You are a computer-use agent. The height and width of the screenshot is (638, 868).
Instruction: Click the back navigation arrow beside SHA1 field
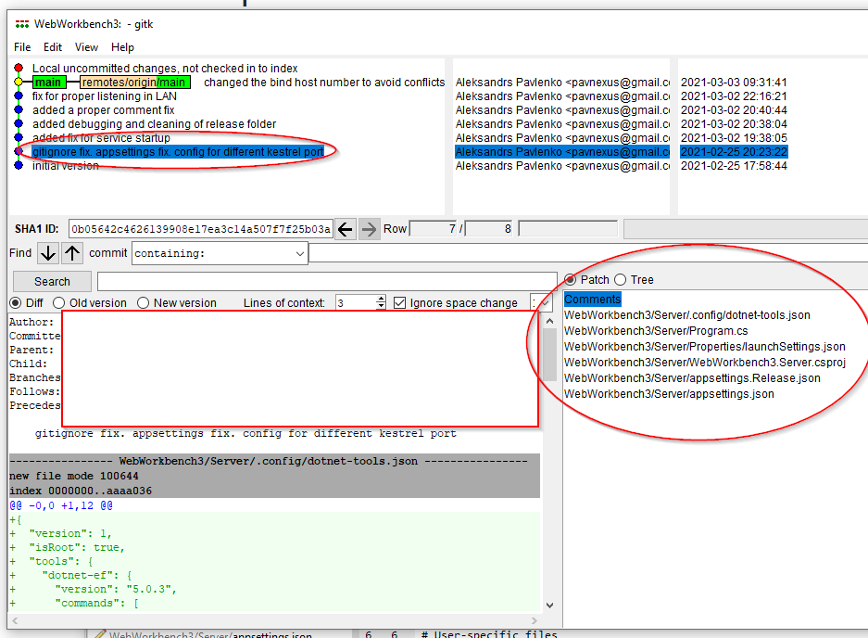click(345, 228)
